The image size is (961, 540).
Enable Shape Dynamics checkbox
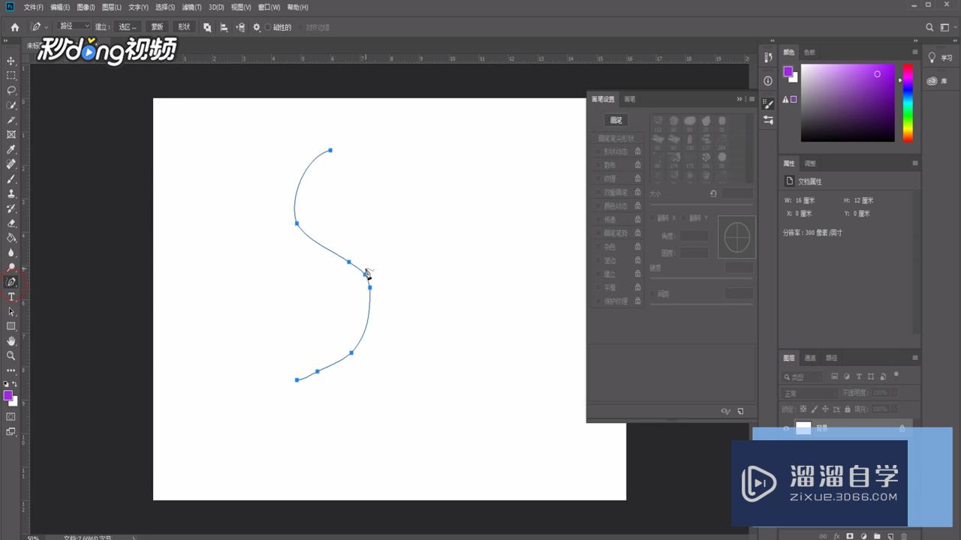point(598,151)
